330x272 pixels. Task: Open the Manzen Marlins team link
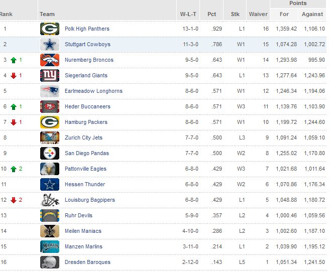(x=83, y=246)
